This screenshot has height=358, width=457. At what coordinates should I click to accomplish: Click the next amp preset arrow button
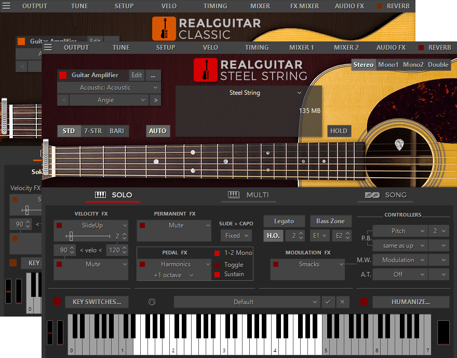(155, 100)
